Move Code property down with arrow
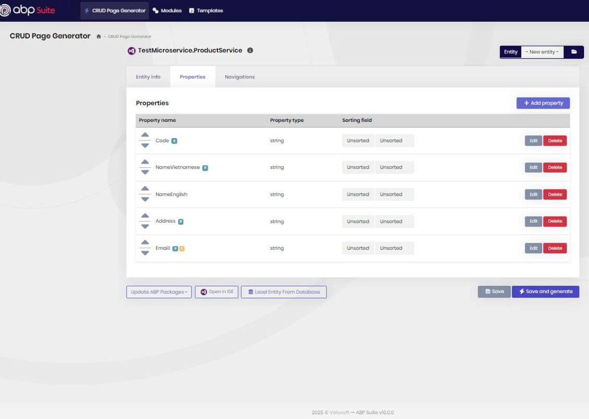 pyautogui.click(x=145, y=146)
